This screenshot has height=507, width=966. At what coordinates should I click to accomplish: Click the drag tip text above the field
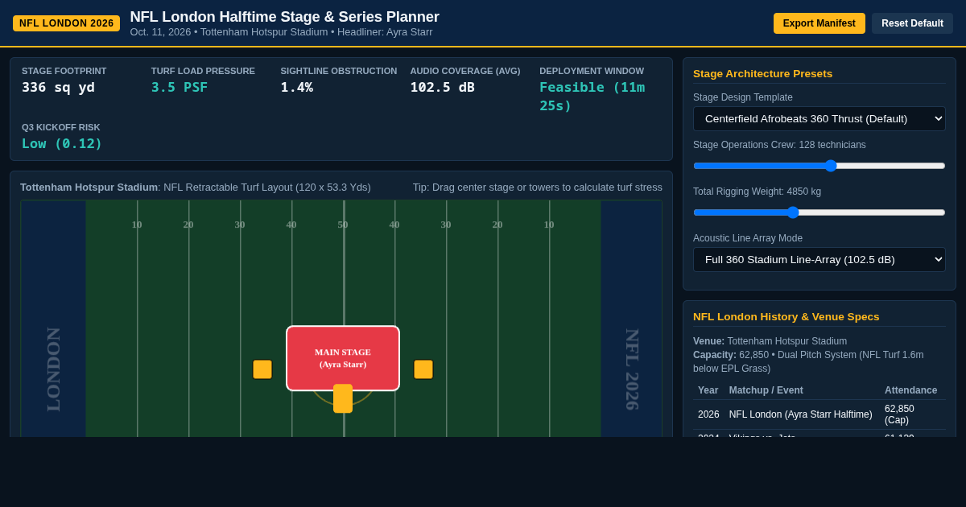point(538,187)
